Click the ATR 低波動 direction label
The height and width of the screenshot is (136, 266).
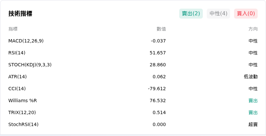(251, 77)
